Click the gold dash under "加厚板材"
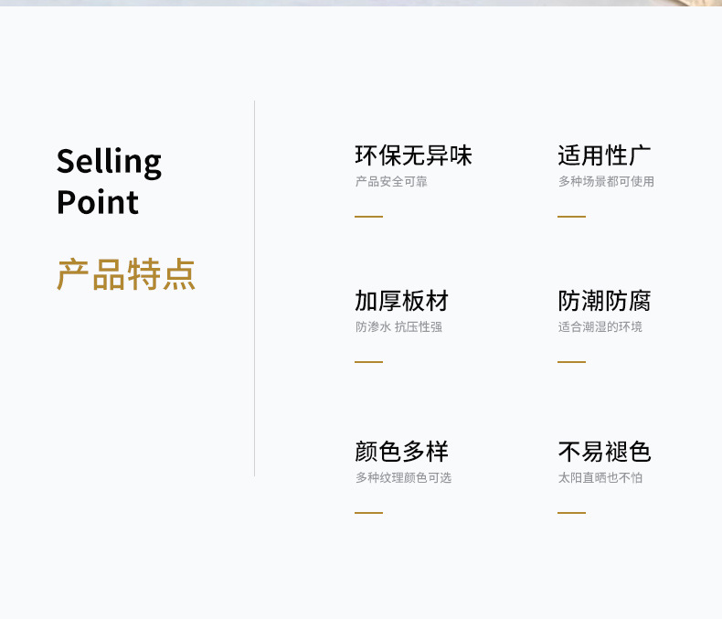Viewport: 722px width, 619px height. click(368, 362)
